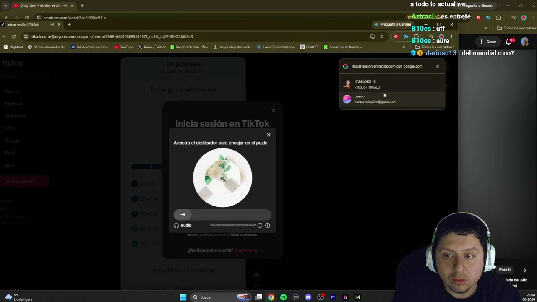Select the Para ti chip on YouTube

tap(505, 270)
